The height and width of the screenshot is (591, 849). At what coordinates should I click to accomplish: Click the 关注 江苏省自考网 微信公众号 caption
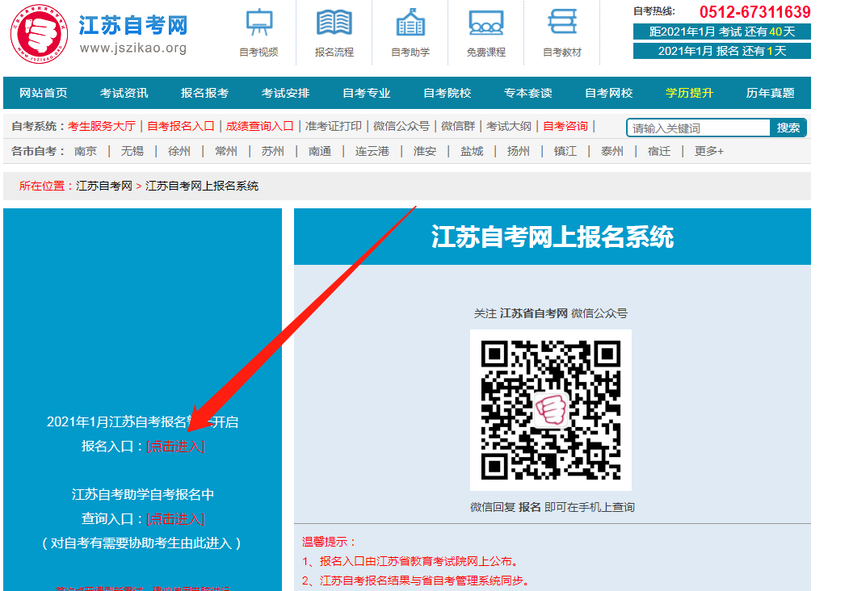click(551, 313)
